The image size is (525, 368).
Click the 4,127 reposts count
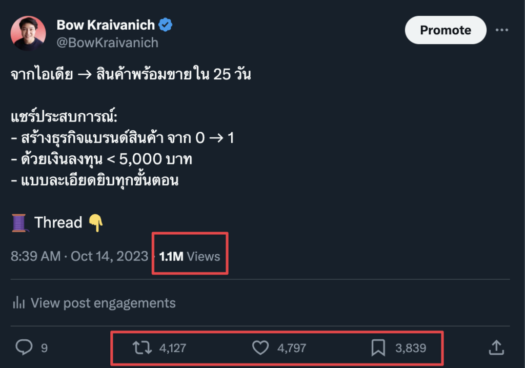click(x=172, y=348)
